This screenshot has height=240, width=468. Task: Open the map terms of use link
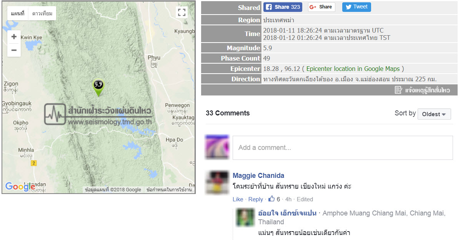169,190
